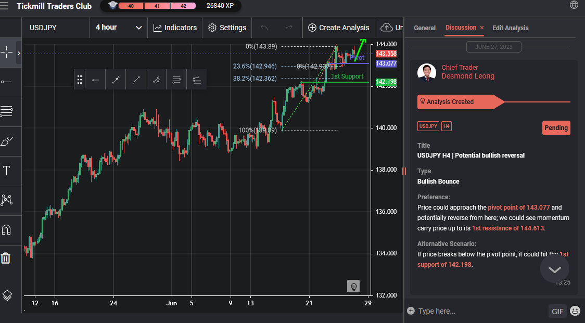Viewport: 585px width, 323px height.
Task: Click 'USDJPY H4 | Potential bullish reversal' title
Action: click(471, 156)
